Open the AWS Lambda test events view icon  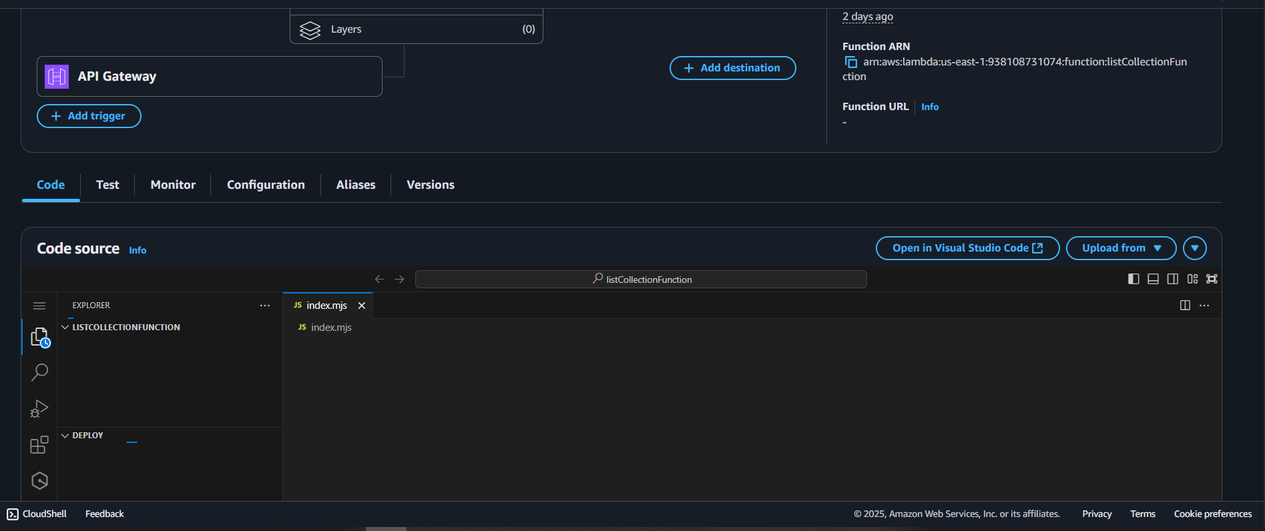(39, 480)
